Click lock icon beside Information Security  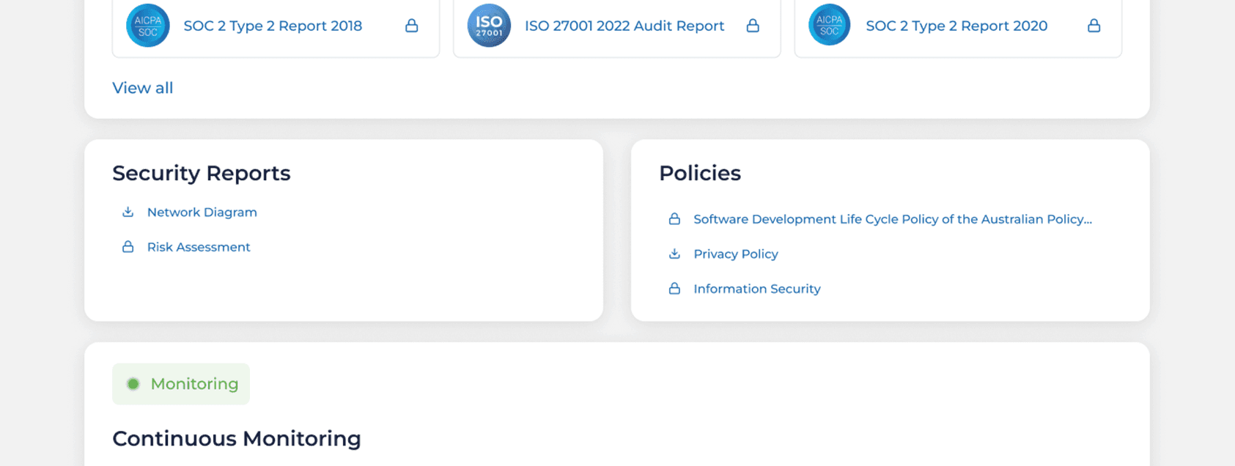[674, 289]
